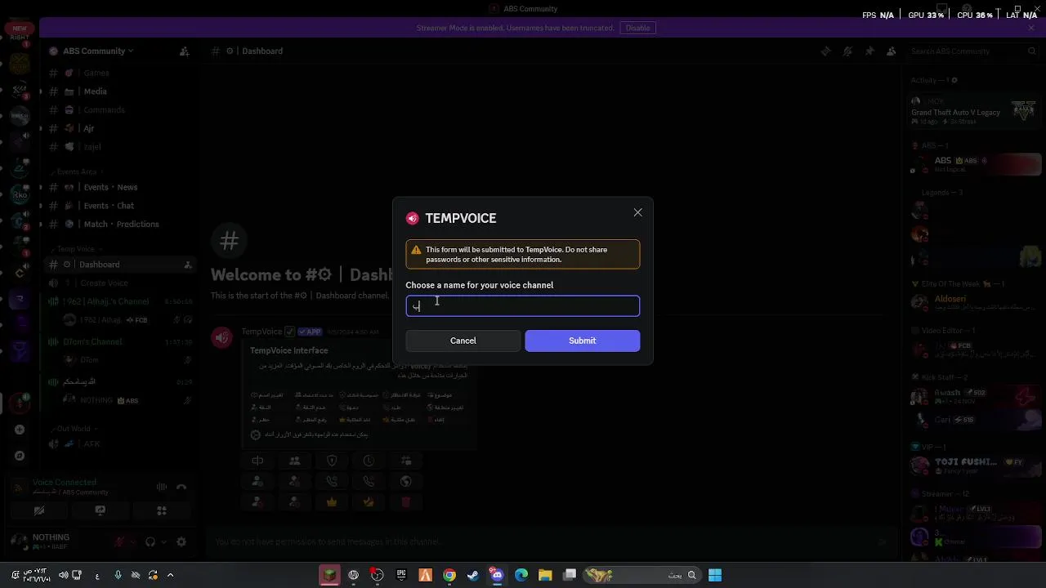Screen dimensions: 1046x588
Task: Open Discord from the Windows taskbar
Action: point(497,575)
